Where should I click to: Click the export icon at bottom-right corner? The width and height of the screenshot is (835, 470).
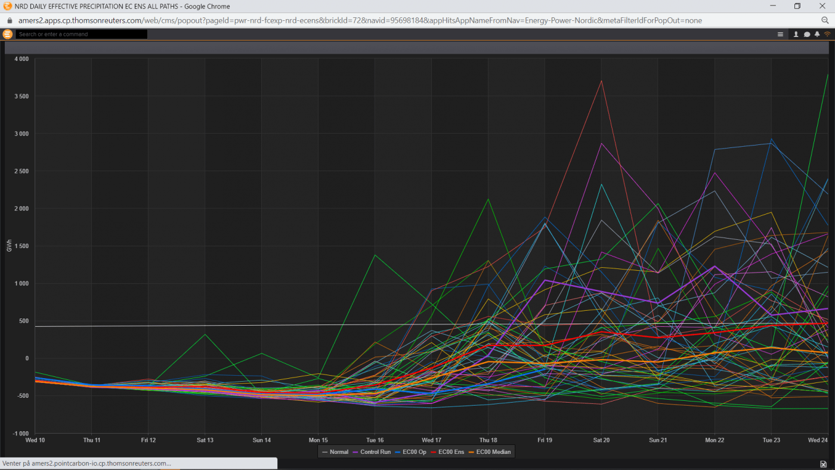(x=823, y=464)
